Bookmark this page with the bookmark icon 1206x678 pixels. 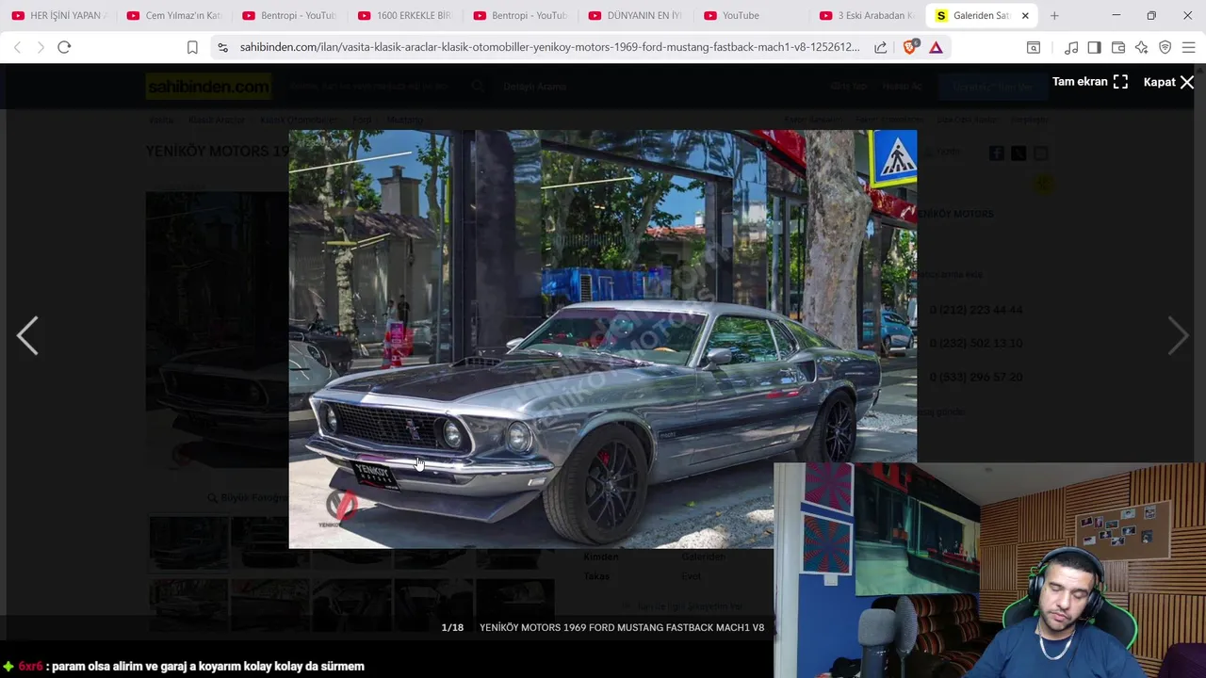(192, 47)
